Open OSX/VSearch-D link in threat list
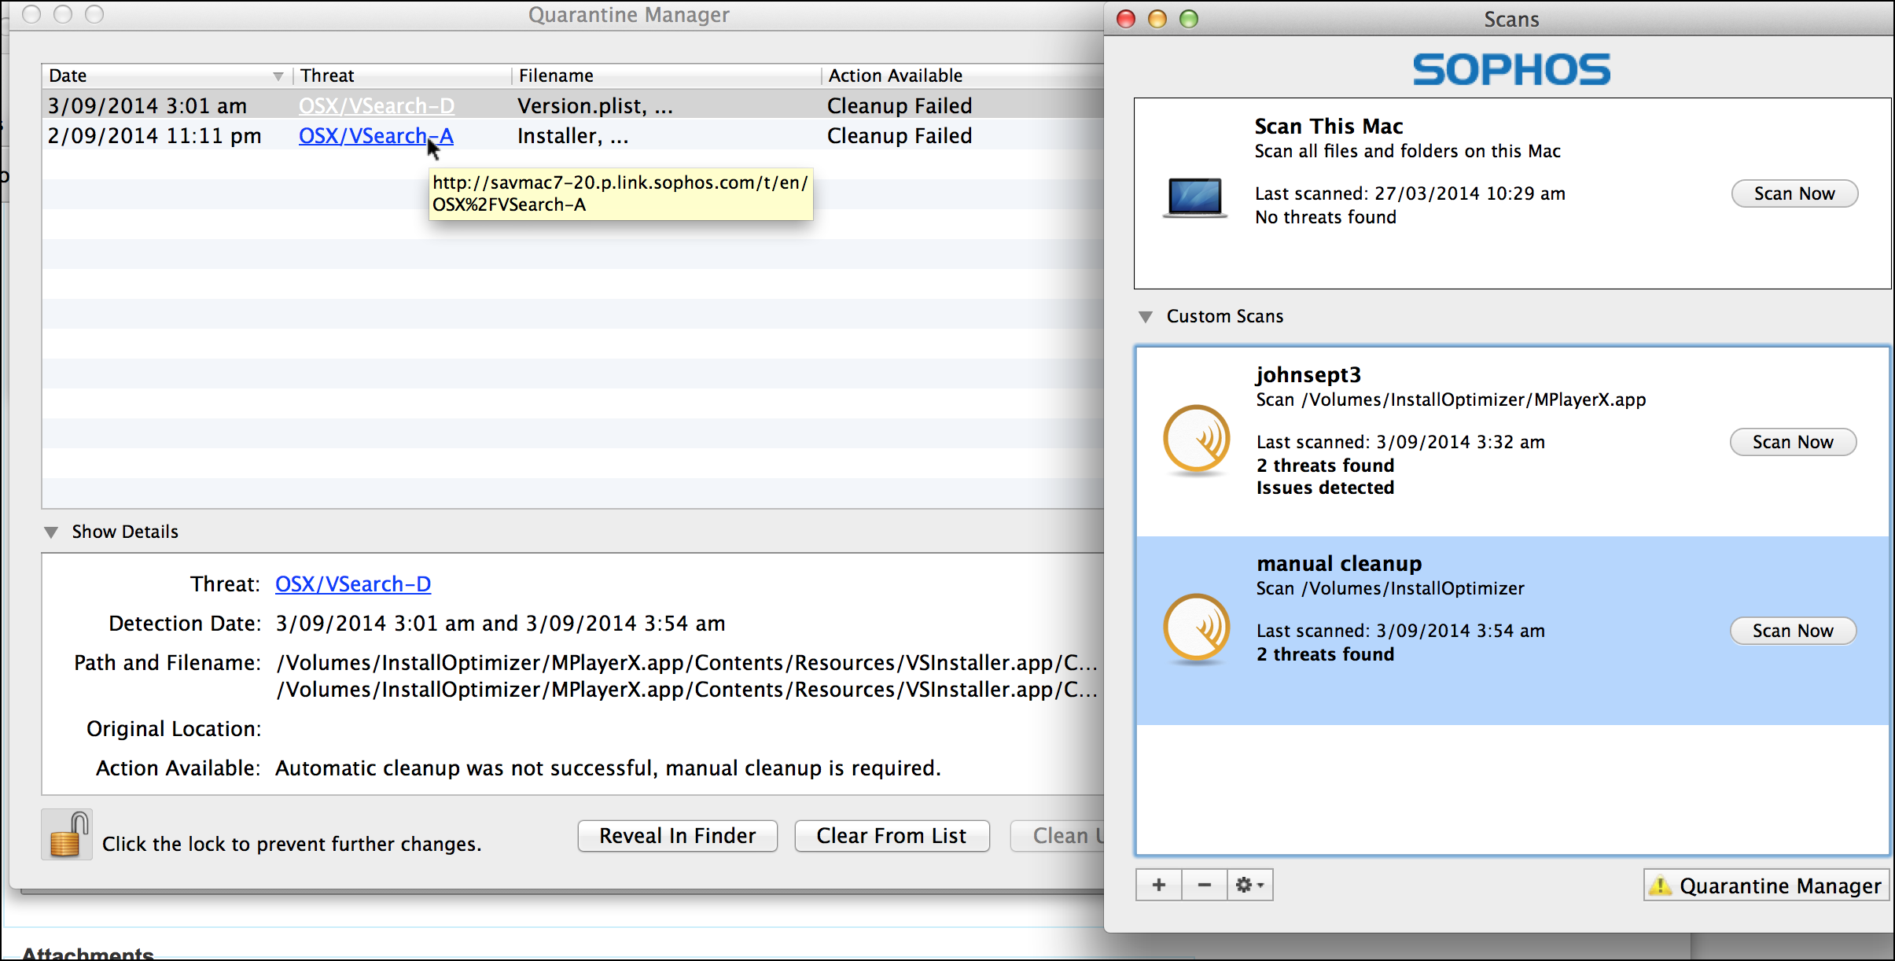The width and height of the screenshot is (1895, 961). point(377,105)
